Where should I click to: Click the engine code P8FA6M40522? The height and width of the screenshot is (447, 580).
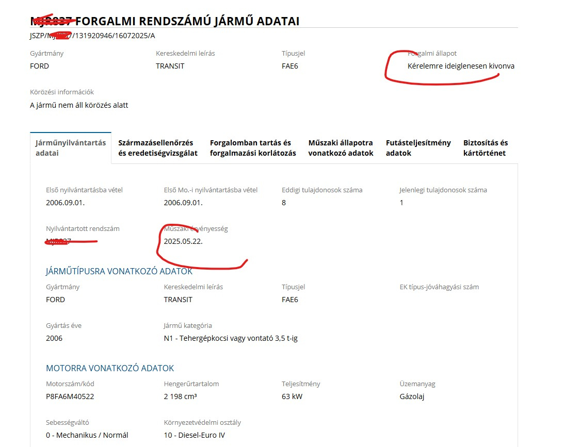(x=70, y=396)
